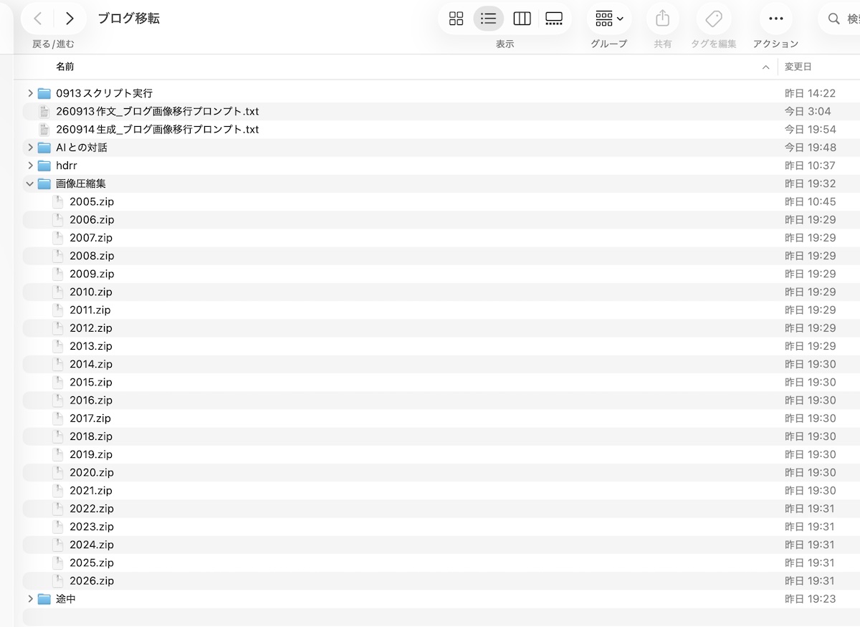Select the file name 2025.zip
Screen dimensions: 860x627
(92, 563)
